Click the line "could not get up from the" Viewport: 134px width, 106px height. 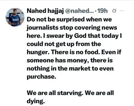point(64,44)
